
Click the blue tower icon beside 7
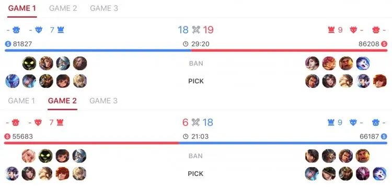click(61, 30)
